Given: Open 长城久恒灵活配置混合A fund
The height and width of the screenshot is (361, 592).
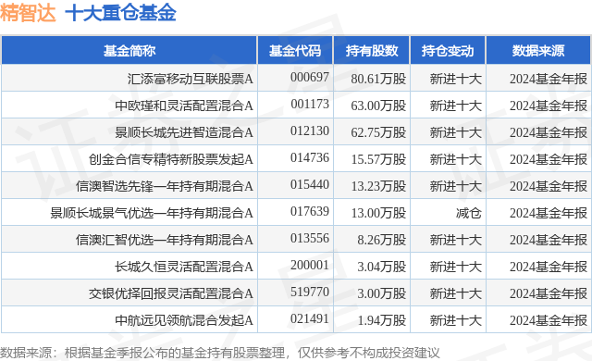Looking at the screenshot, I should coord(184,267).
